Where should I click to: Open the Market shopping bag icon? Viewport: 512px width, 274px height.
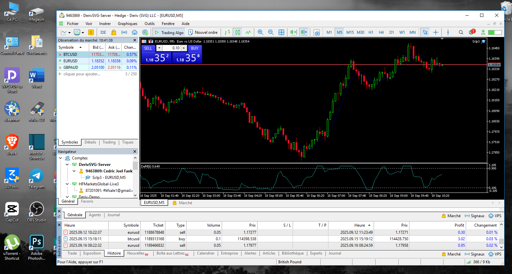[x=114, y=32]
